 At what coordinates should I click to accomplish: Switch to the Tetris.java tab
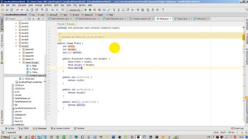(201, 19)
